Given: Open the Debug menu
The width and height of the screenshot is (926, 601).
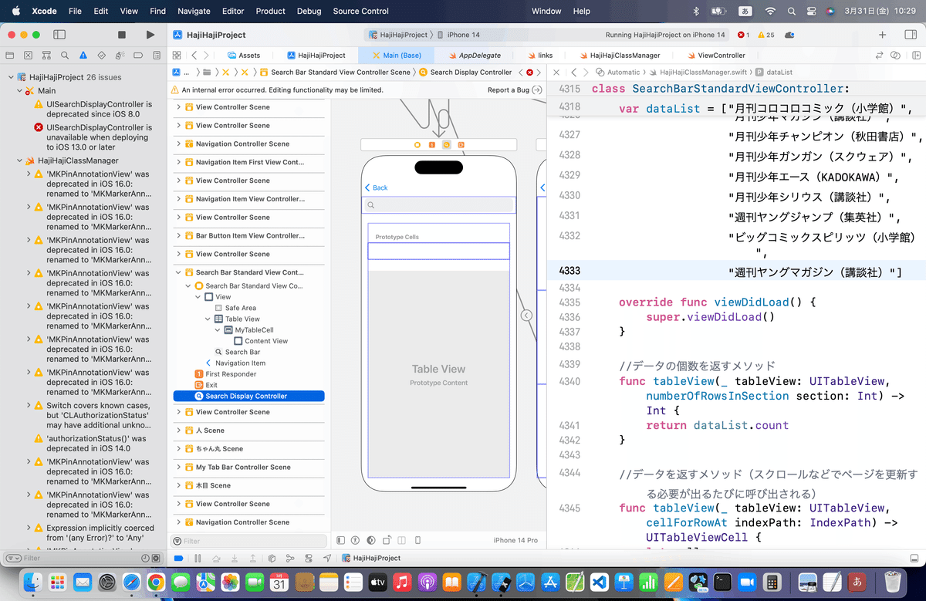Looking at the screenshot, I should click(x=309, y=11).
